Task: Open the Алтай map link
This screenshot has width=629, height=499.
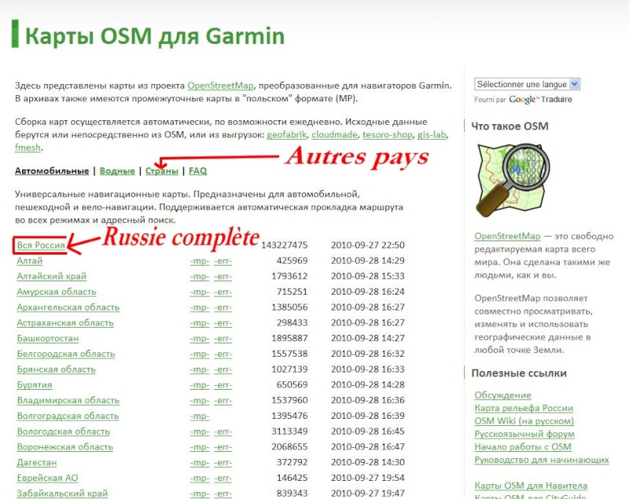Action: [29, 261]
